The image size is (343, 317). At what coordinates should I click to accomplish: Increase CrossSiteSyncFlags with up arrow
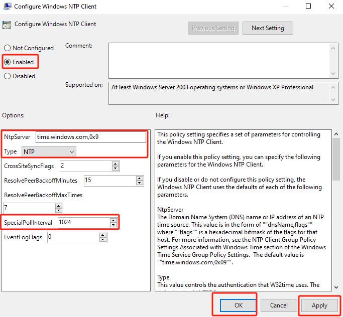[x=116, y=164]
